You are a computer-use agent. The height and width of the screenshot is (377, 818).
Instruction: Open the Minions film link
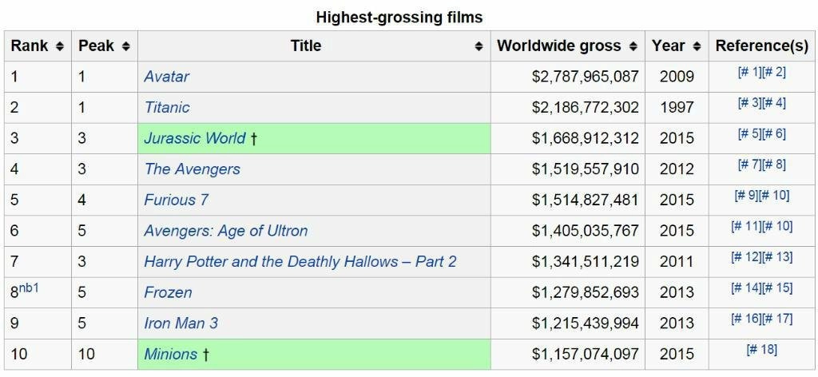pyautogui.click(x=171, y=354)
